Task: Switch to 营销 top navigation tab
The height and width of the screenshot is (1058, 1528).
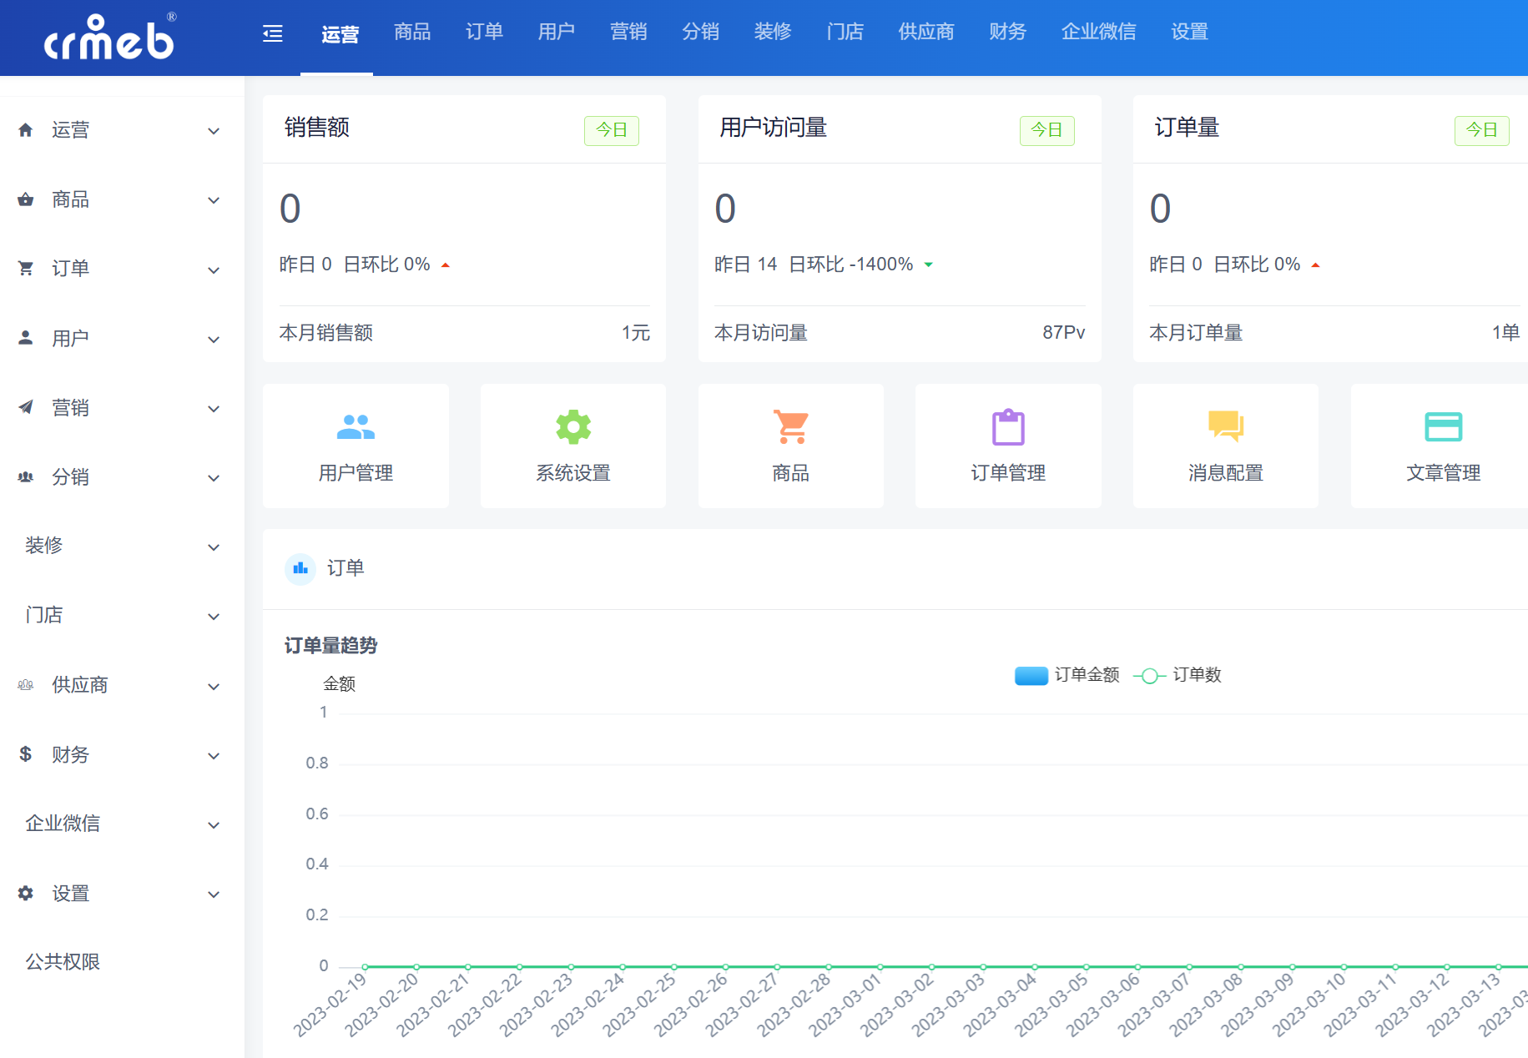Action: click(x=628, y=32)
